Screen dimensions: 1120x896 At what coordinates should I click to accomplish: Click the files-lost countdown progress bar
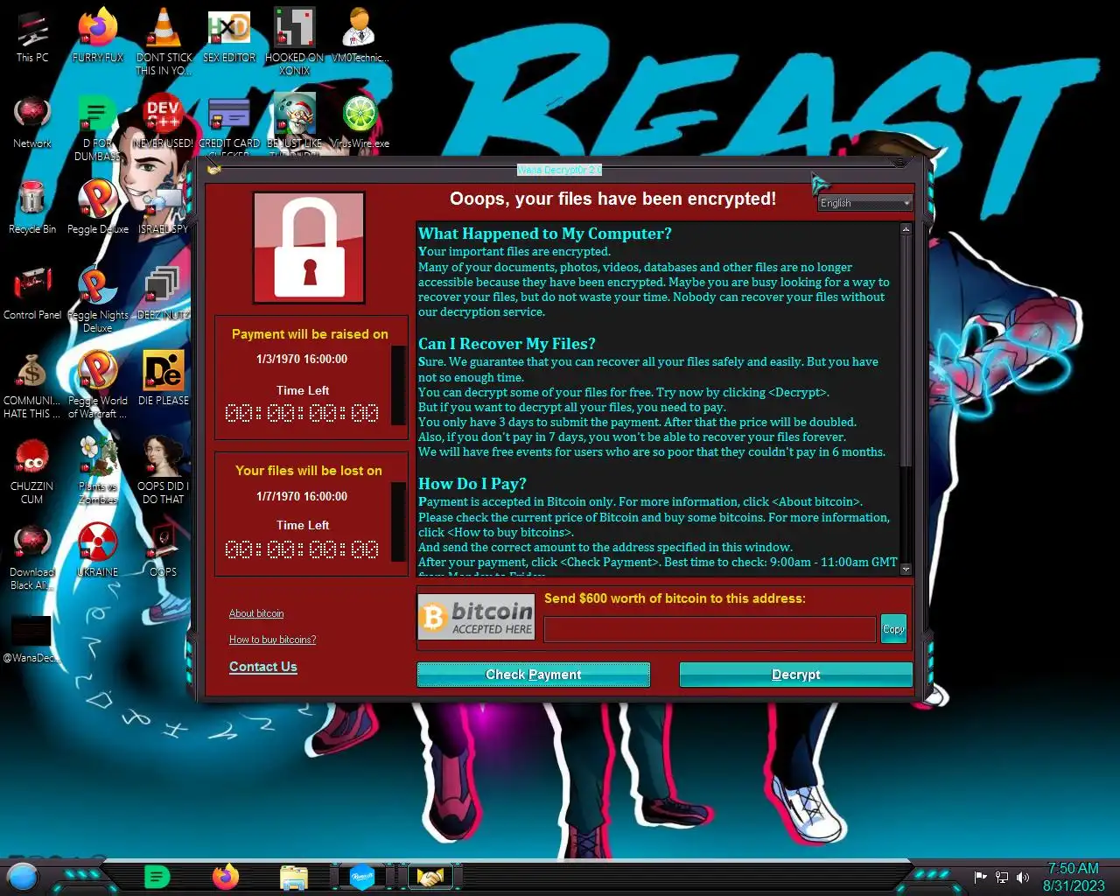398,521
